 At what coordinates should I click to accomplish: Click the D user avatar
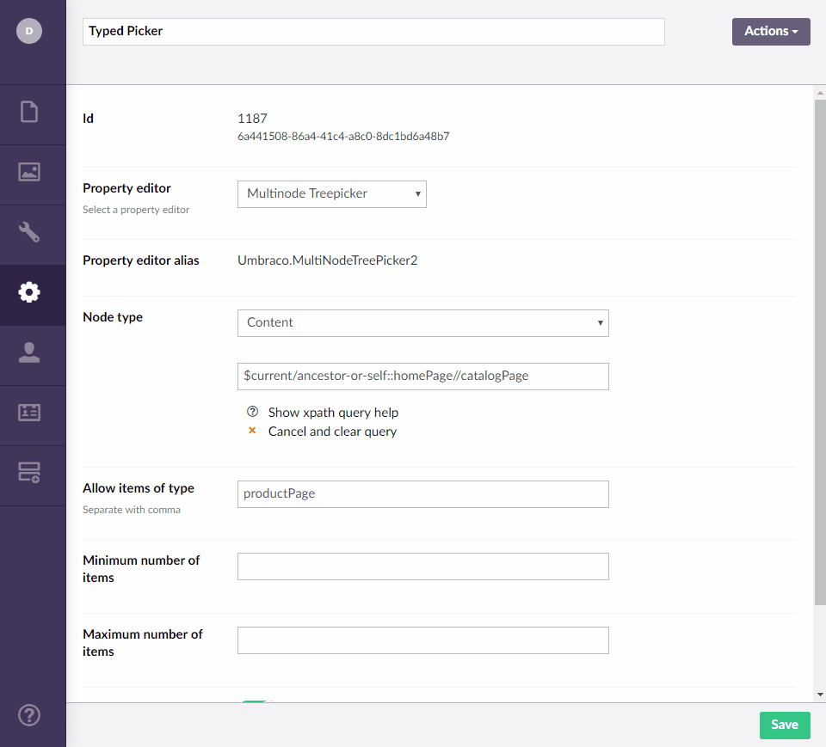pyautogui.click(x=30, y=30)
